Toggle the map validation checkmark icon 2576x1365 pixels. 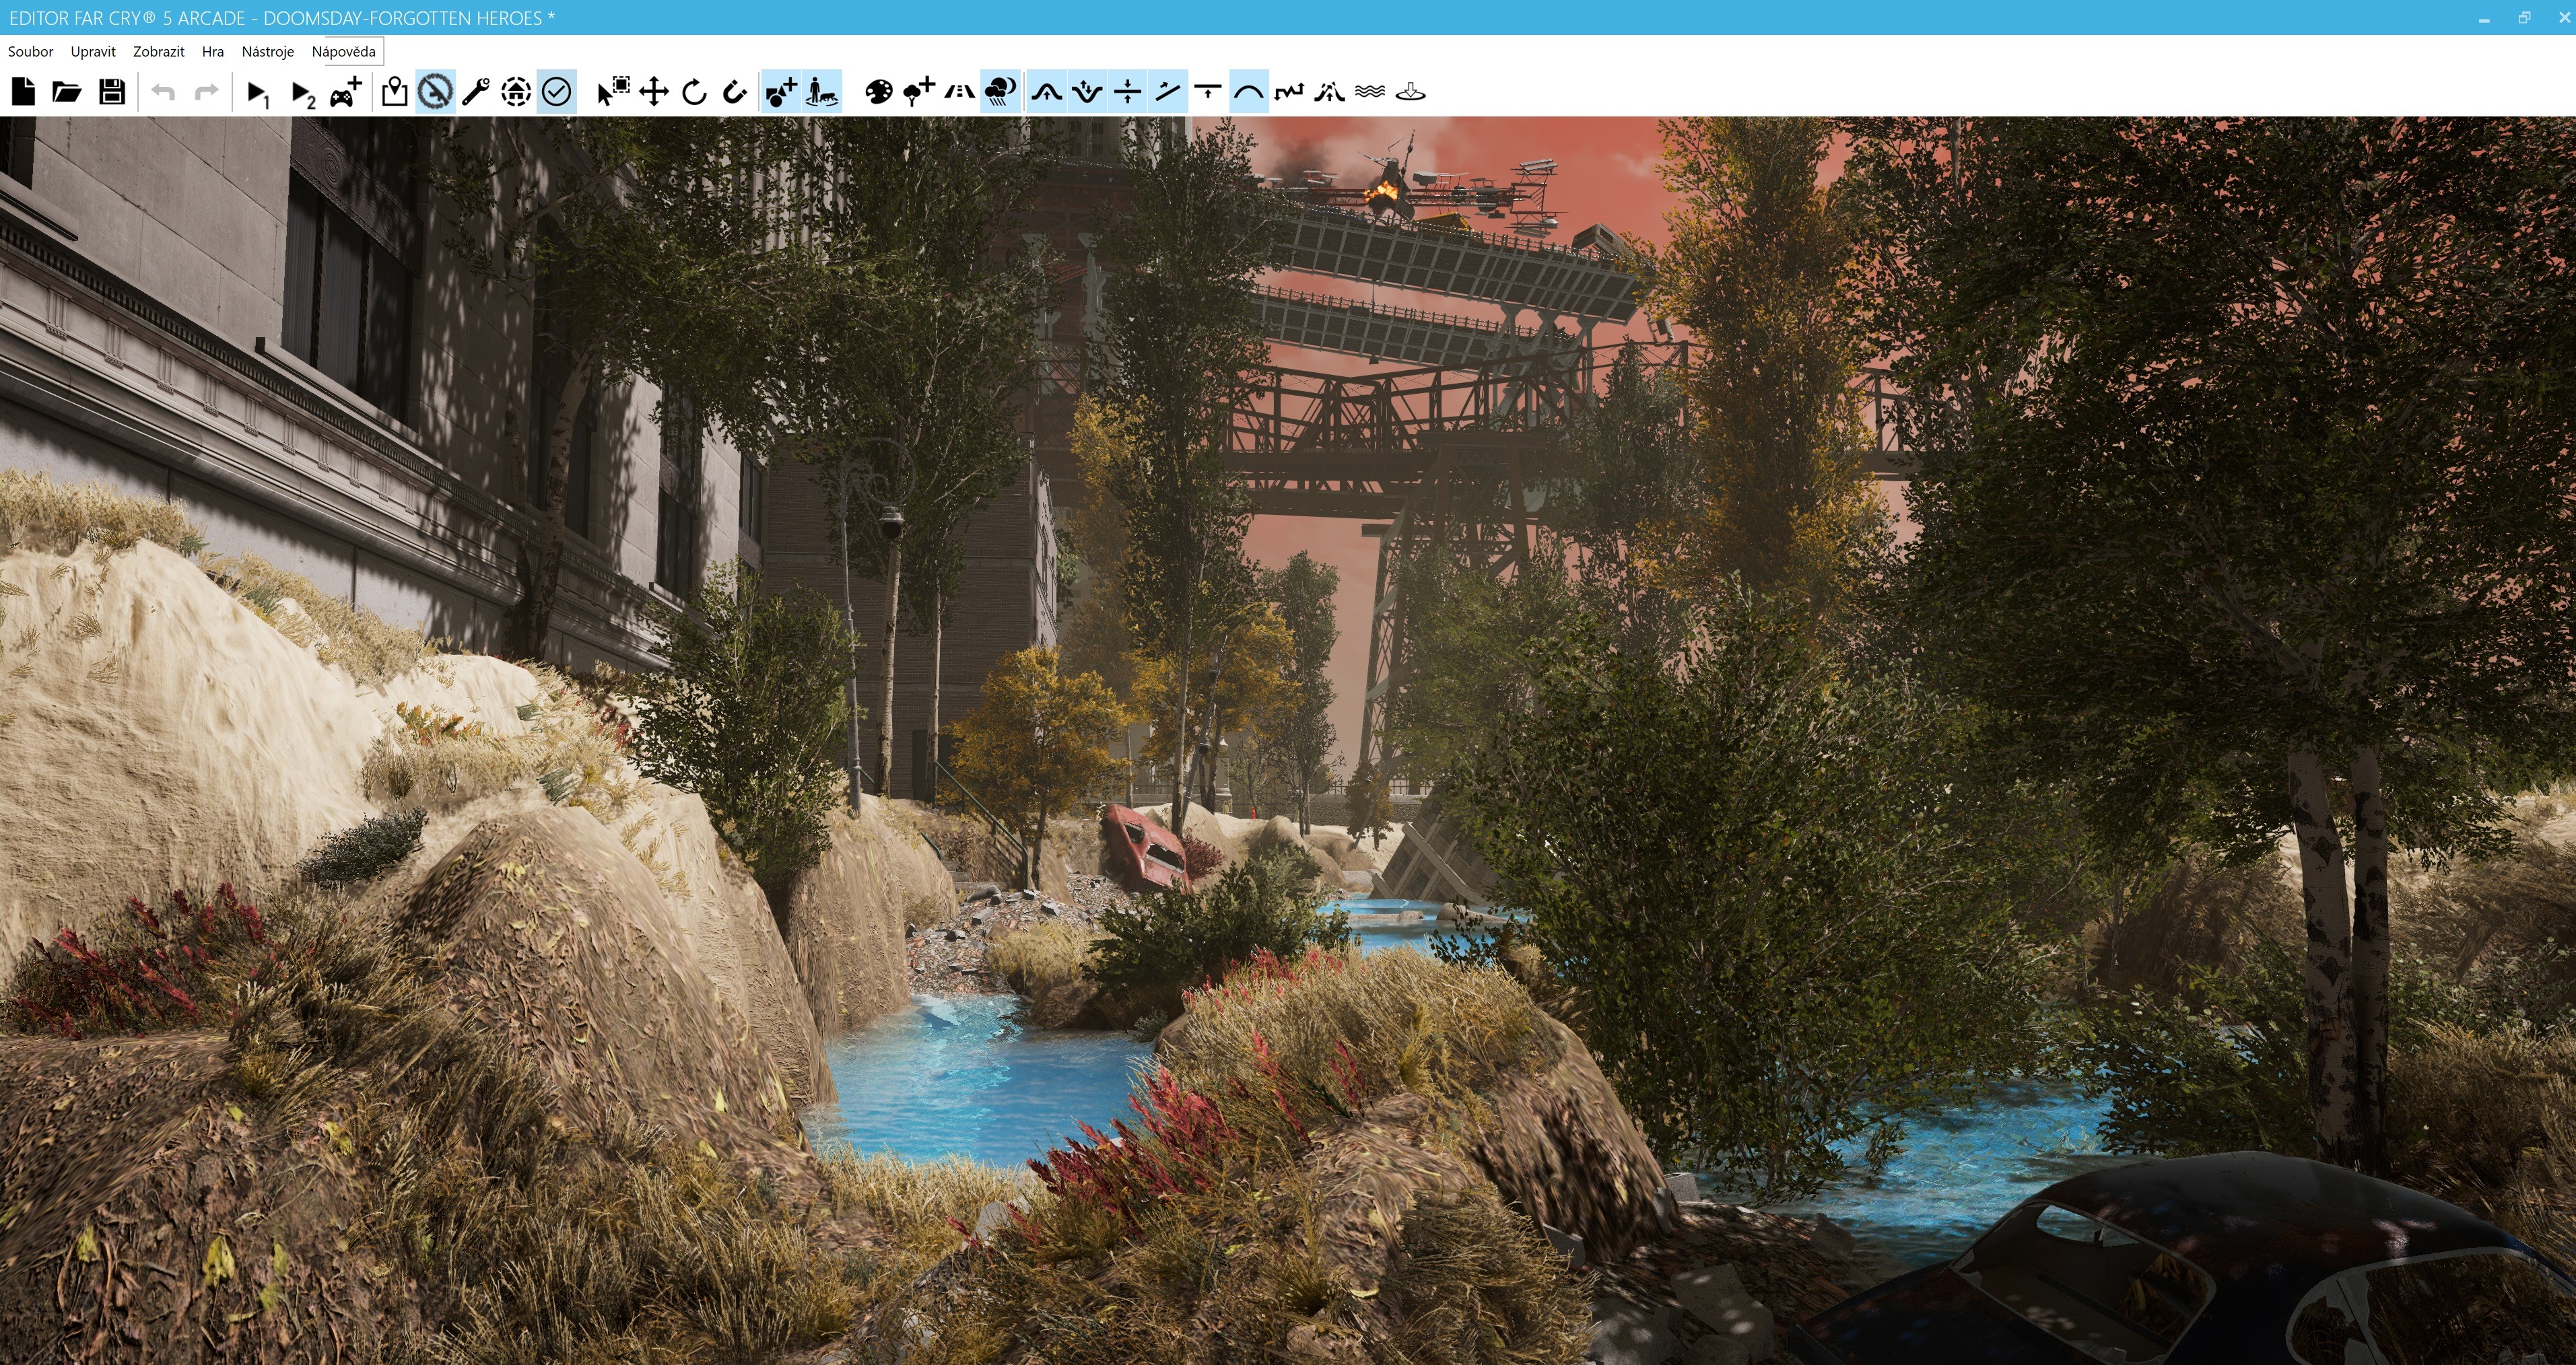[x=556, y=92]
